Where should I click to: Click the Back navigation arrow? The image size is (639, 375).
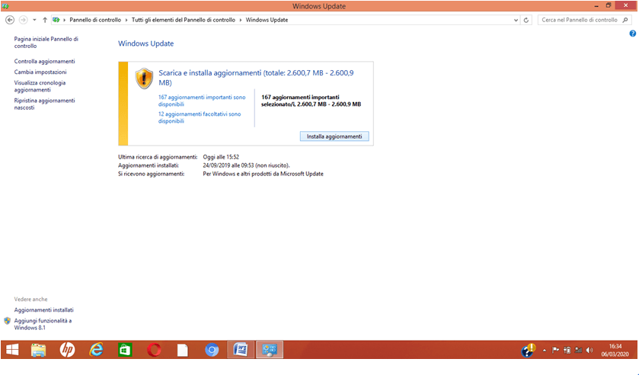coord(10,20)
